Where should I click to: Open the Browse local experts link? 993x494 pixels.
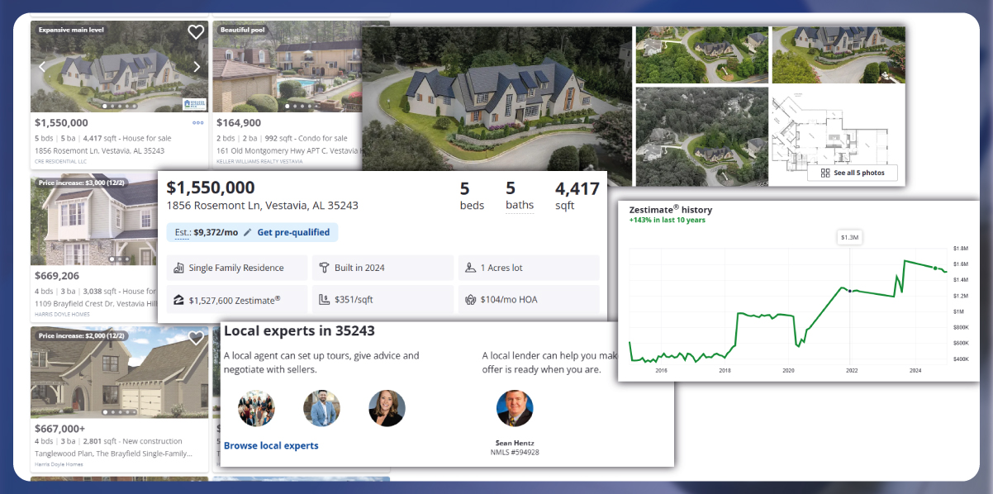pos(271,446)
